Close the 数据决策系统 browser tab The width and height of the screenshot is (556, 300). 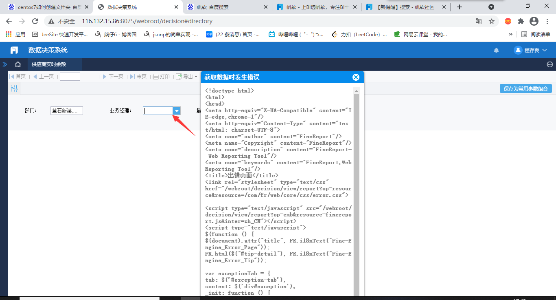[x=176, y=7]
